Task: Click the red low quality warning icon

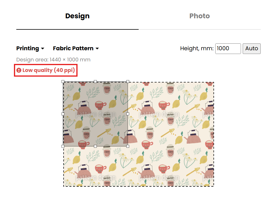Action: [19, 70]
